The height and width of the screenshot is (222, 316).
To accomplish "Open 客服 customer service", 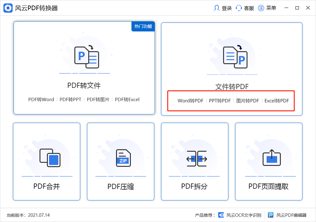I will coord(249,8).
